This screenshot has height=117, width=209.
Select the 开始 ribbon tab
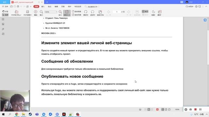pos(36,6)
